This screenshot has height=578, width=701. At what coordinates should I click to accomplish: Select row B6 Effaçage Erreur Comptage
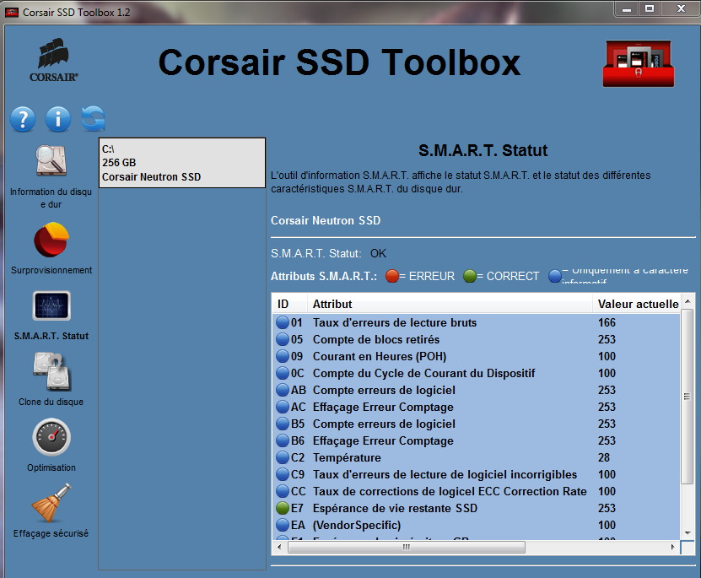click(476, 440)
